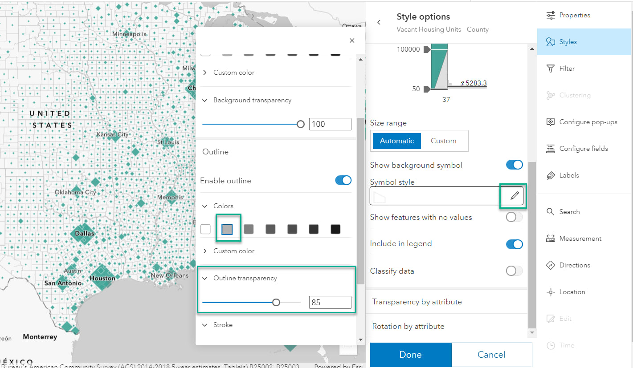633x368 pixels.
Task: Click the Search magnifier icon
Action: point(551,212)
